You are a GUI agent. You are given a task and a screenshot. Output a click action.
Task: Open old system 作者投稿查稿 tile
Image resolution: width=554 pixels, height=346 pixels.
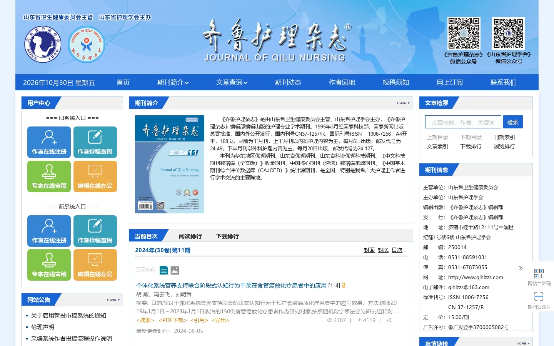coord(95,142)
